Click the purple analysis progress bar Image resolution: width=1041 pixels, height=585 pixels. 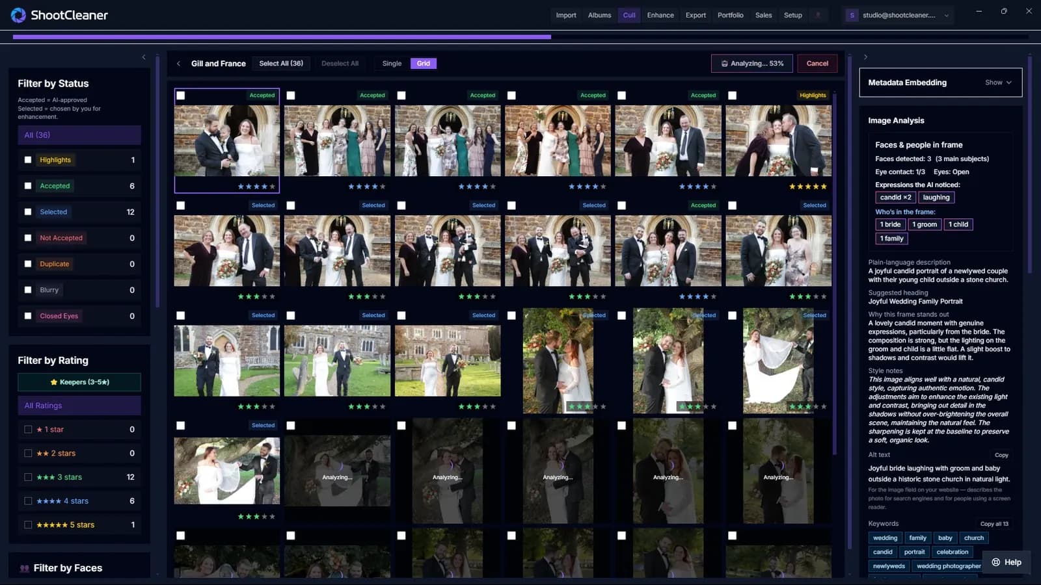tap(281, 37)
